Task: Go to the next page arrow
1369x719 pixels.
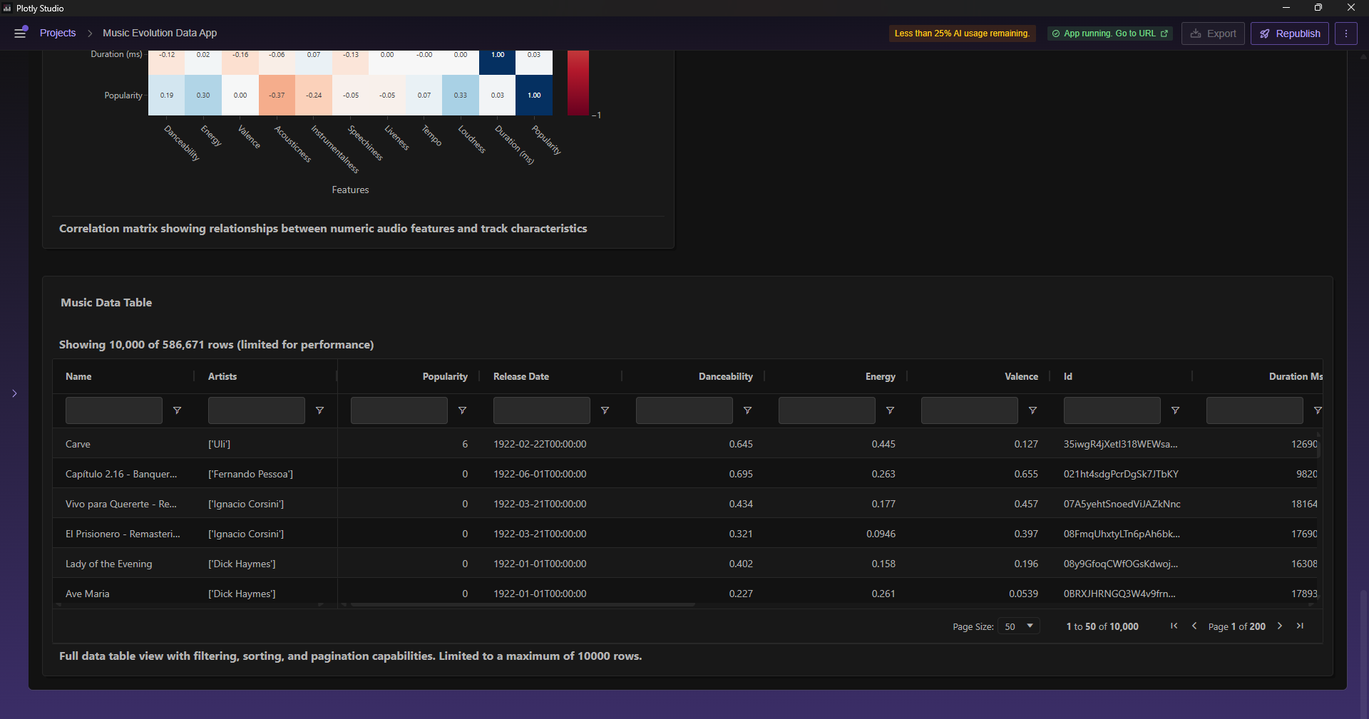Action: (x=1280, y=626)
